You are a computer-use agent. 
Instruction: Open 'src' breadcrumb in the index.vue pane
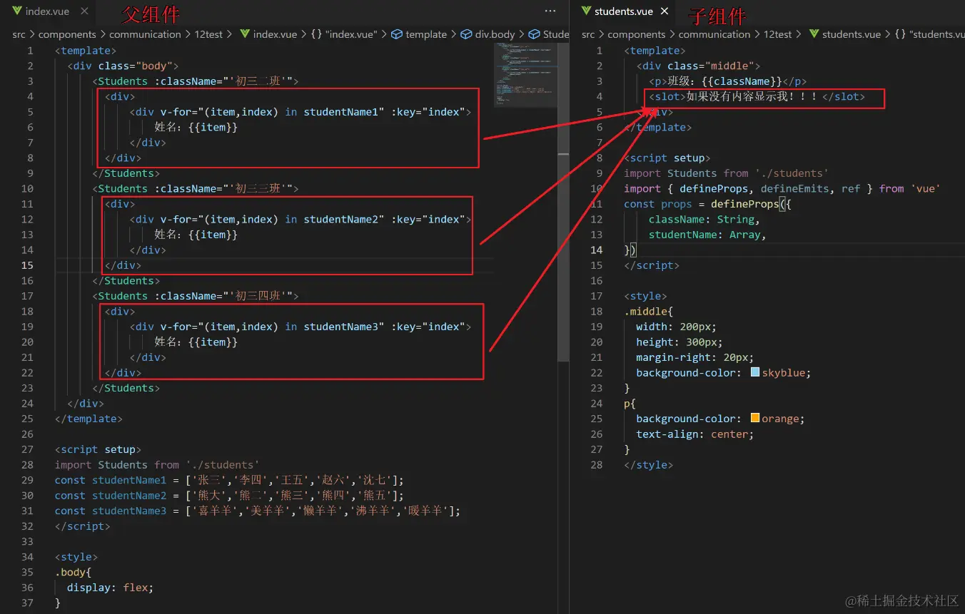point(19,34)
